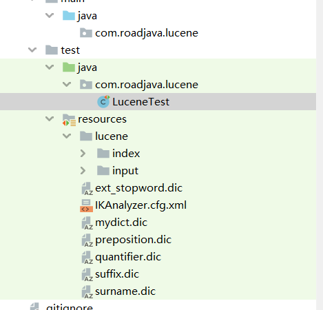Click the ext_stopword.dic file icon
The height and width of the screenshot is (310, 323).
(87, 189)
